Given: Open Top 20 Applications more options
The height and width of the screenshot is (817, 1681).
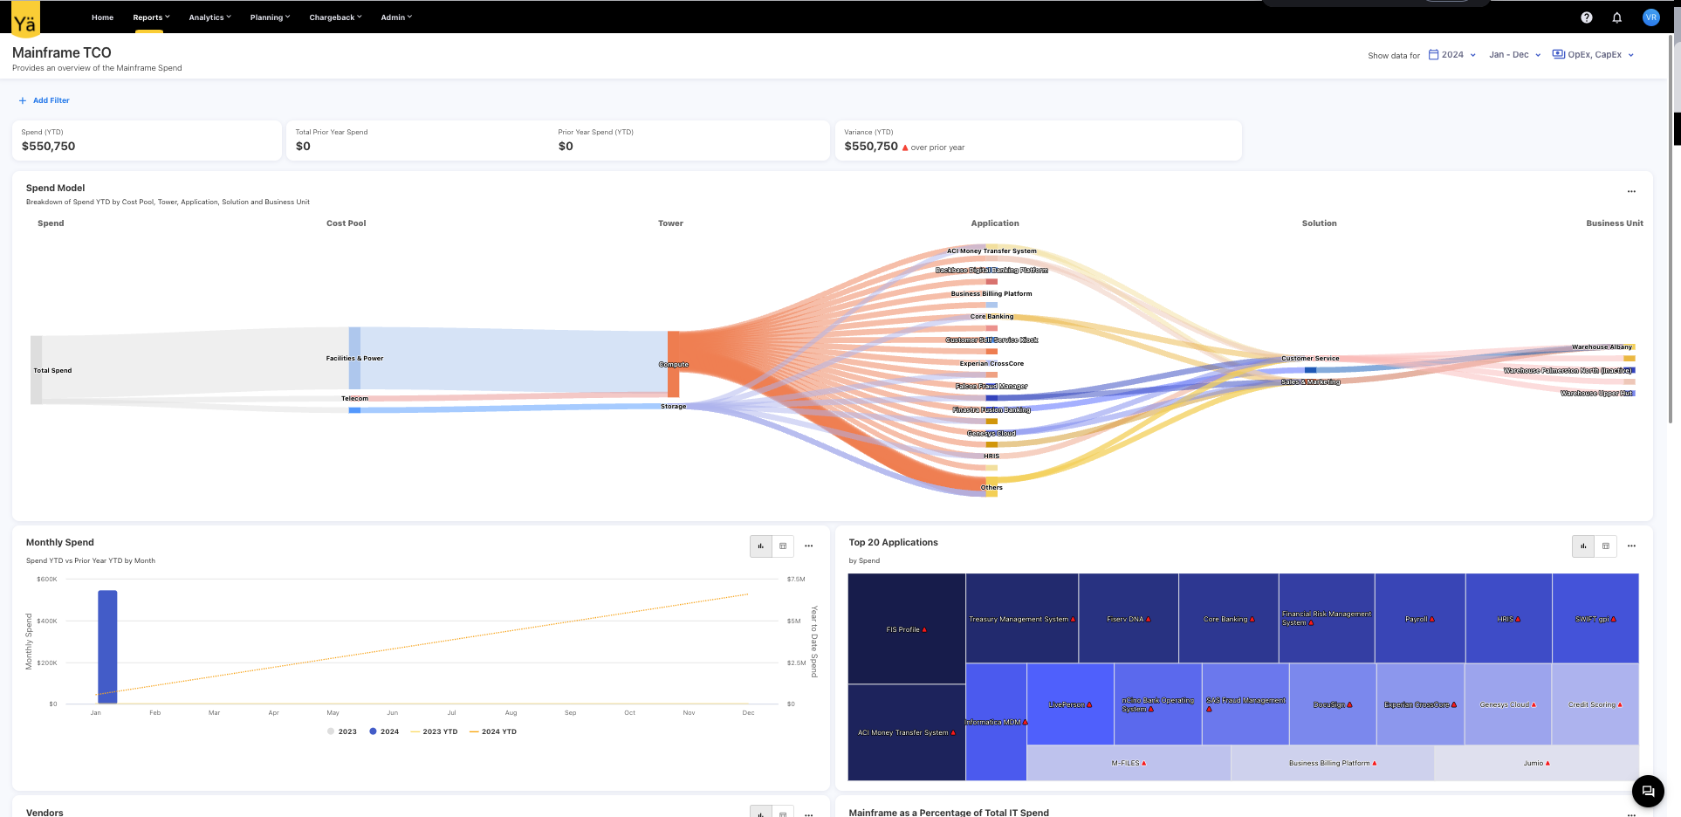Looking at the screenshot, I should (x=1630, y=546).
